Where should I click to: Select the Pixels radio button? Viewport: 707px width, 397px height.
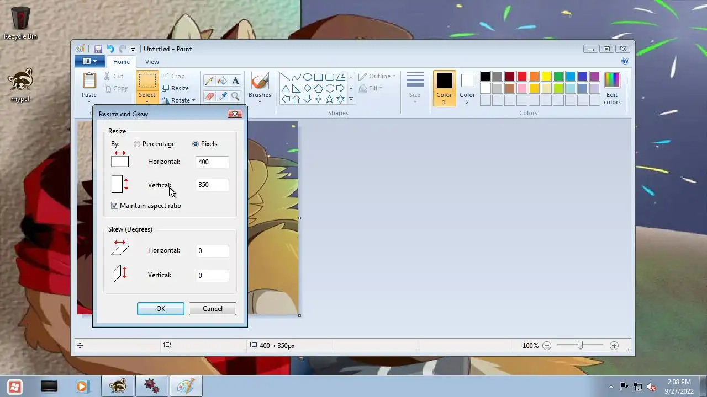[x=196, y=144]
